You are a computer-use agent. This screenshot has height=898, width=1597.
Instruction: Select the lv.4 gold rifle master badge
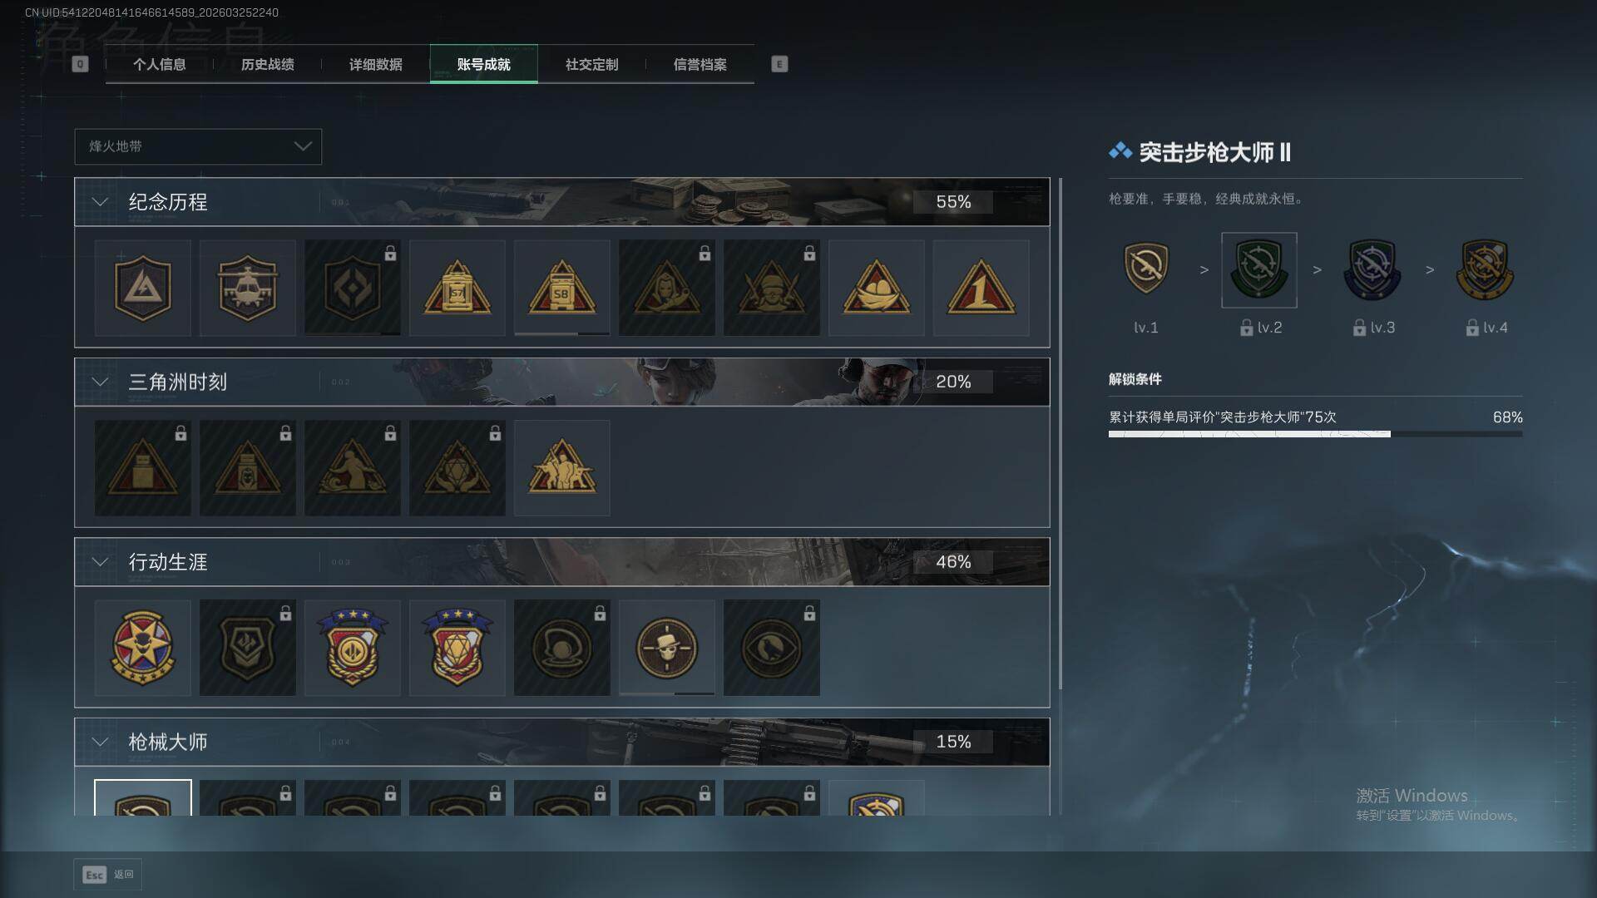(1486, 270)
